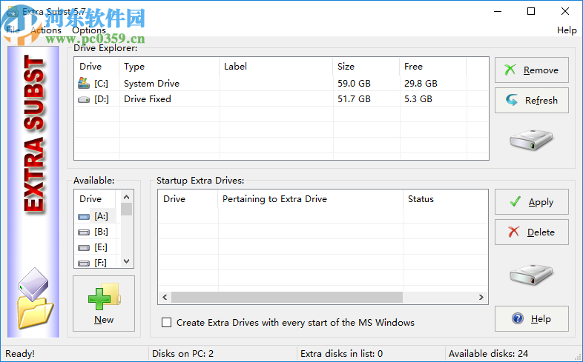Click the left arrow of startup list scrollbar
This screenshot has width=583, height=362.
(x=165, y=297)
